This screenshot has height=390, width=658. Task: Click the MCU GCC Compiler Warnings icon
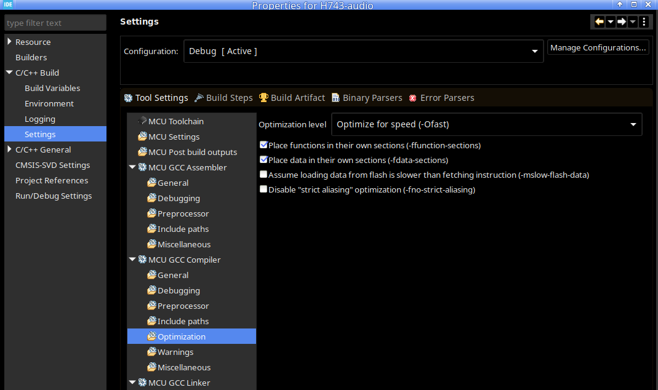151,352
